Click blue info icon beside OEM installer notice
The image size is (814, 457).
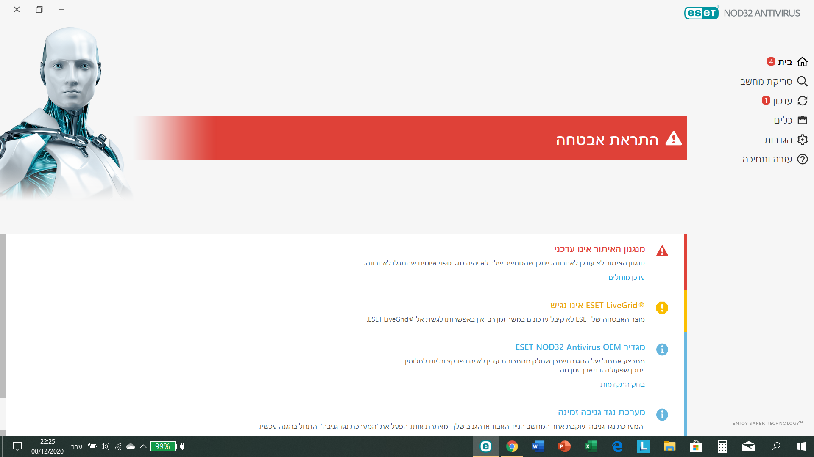point(662,350)
